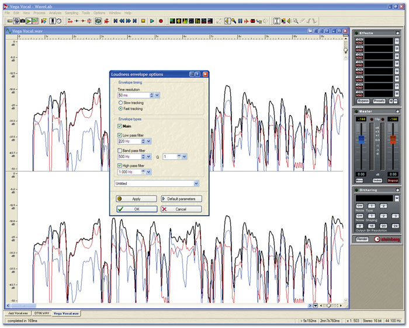
Task: Click the steinberg logo in Master Section
Action: tap(387, 239)
